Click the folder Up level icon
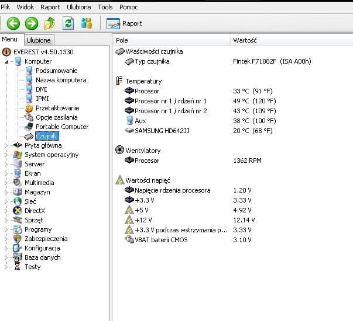Screen dimensions: 353x321 50,23
